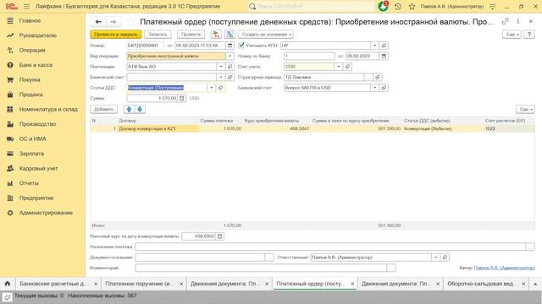Open the Еще menu at top right
Screen dimensions: 542x304
(512, 34)
